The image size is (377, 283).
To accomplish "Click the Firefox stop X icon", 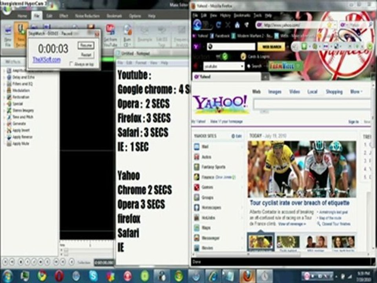I will [x=228, y=25].
